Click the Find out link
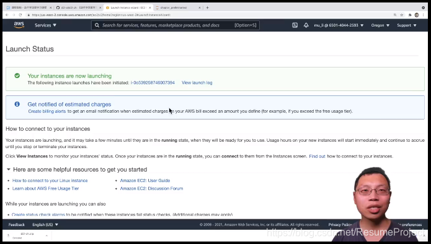Screen dimensions: 431x244 (x=317, y=156)
